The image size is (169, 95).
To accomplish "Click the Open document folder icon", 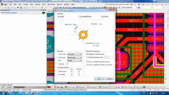I will 5,8.
